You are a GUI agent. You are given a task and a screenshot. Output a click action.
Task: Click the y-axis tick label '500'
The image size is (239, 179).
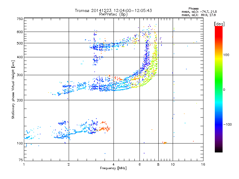(x=20, y=43)
